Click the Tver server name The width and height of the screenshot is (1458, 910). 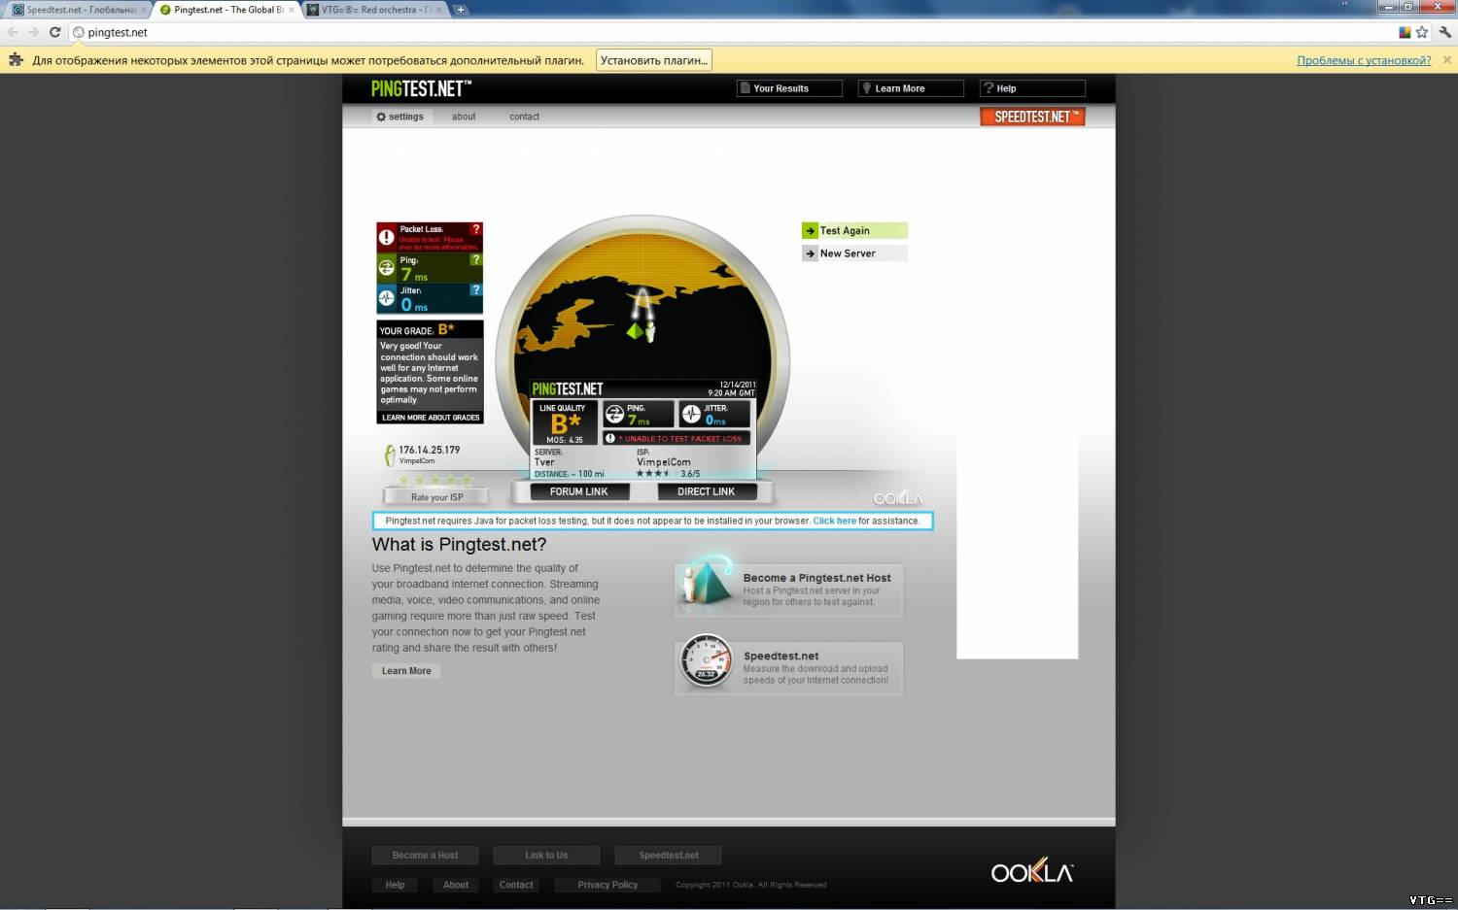(x=544, y=462)
